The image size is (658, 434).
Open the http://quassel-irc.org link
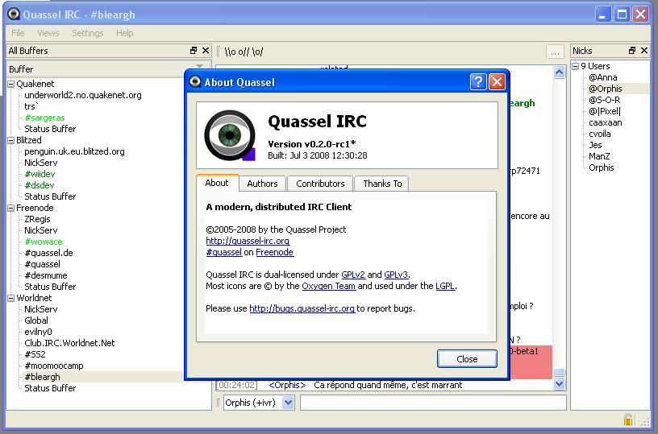[248, 241]
